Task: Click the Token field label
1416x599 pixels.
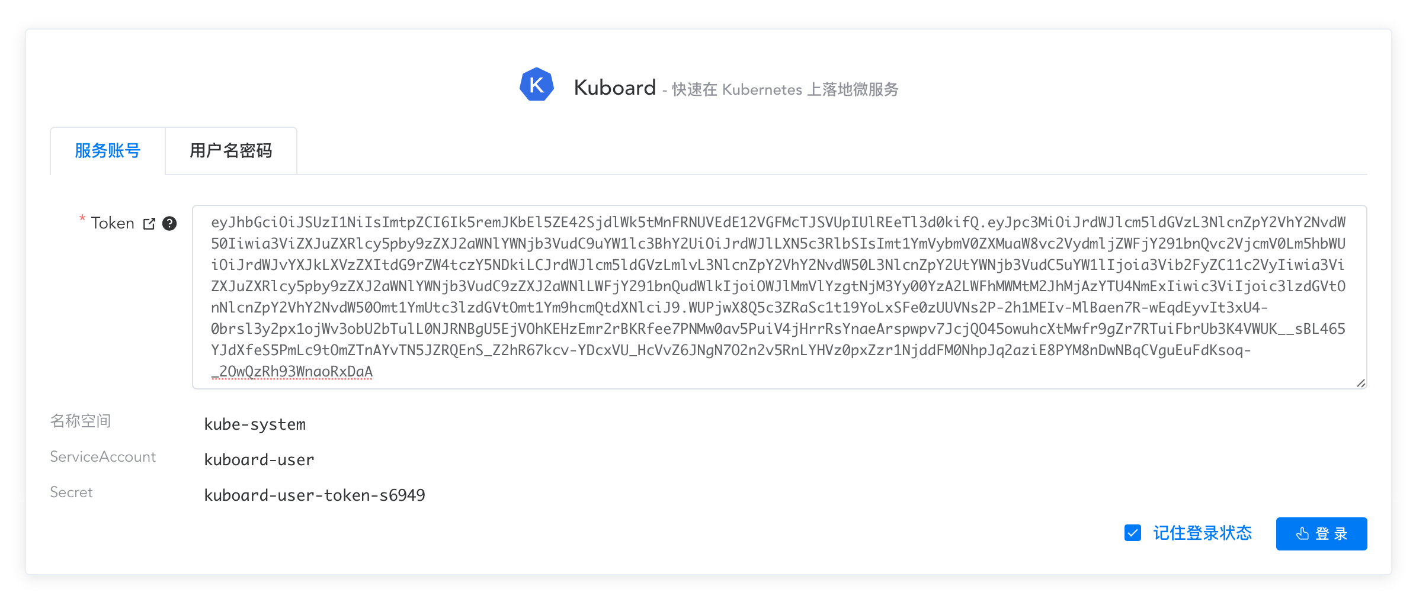Action: point(114,223)
